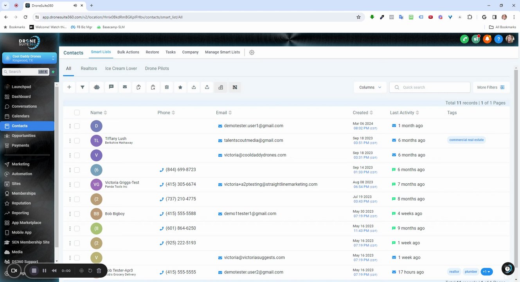The width and height of the screenshot is (520, 282).
Task: Click the company building icon in toolbar
Action: (x=221, y=87)
